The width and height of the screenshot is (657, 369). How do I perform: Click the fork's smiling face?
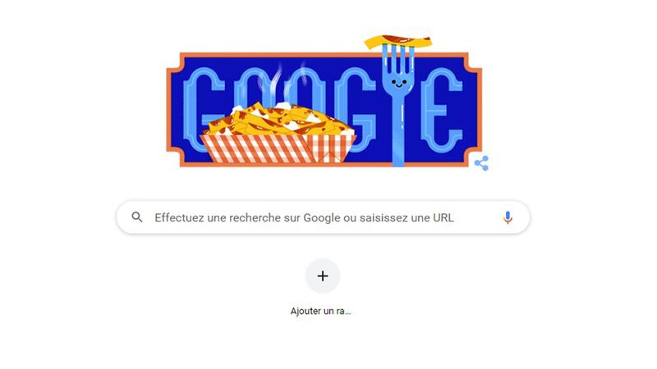399,83
